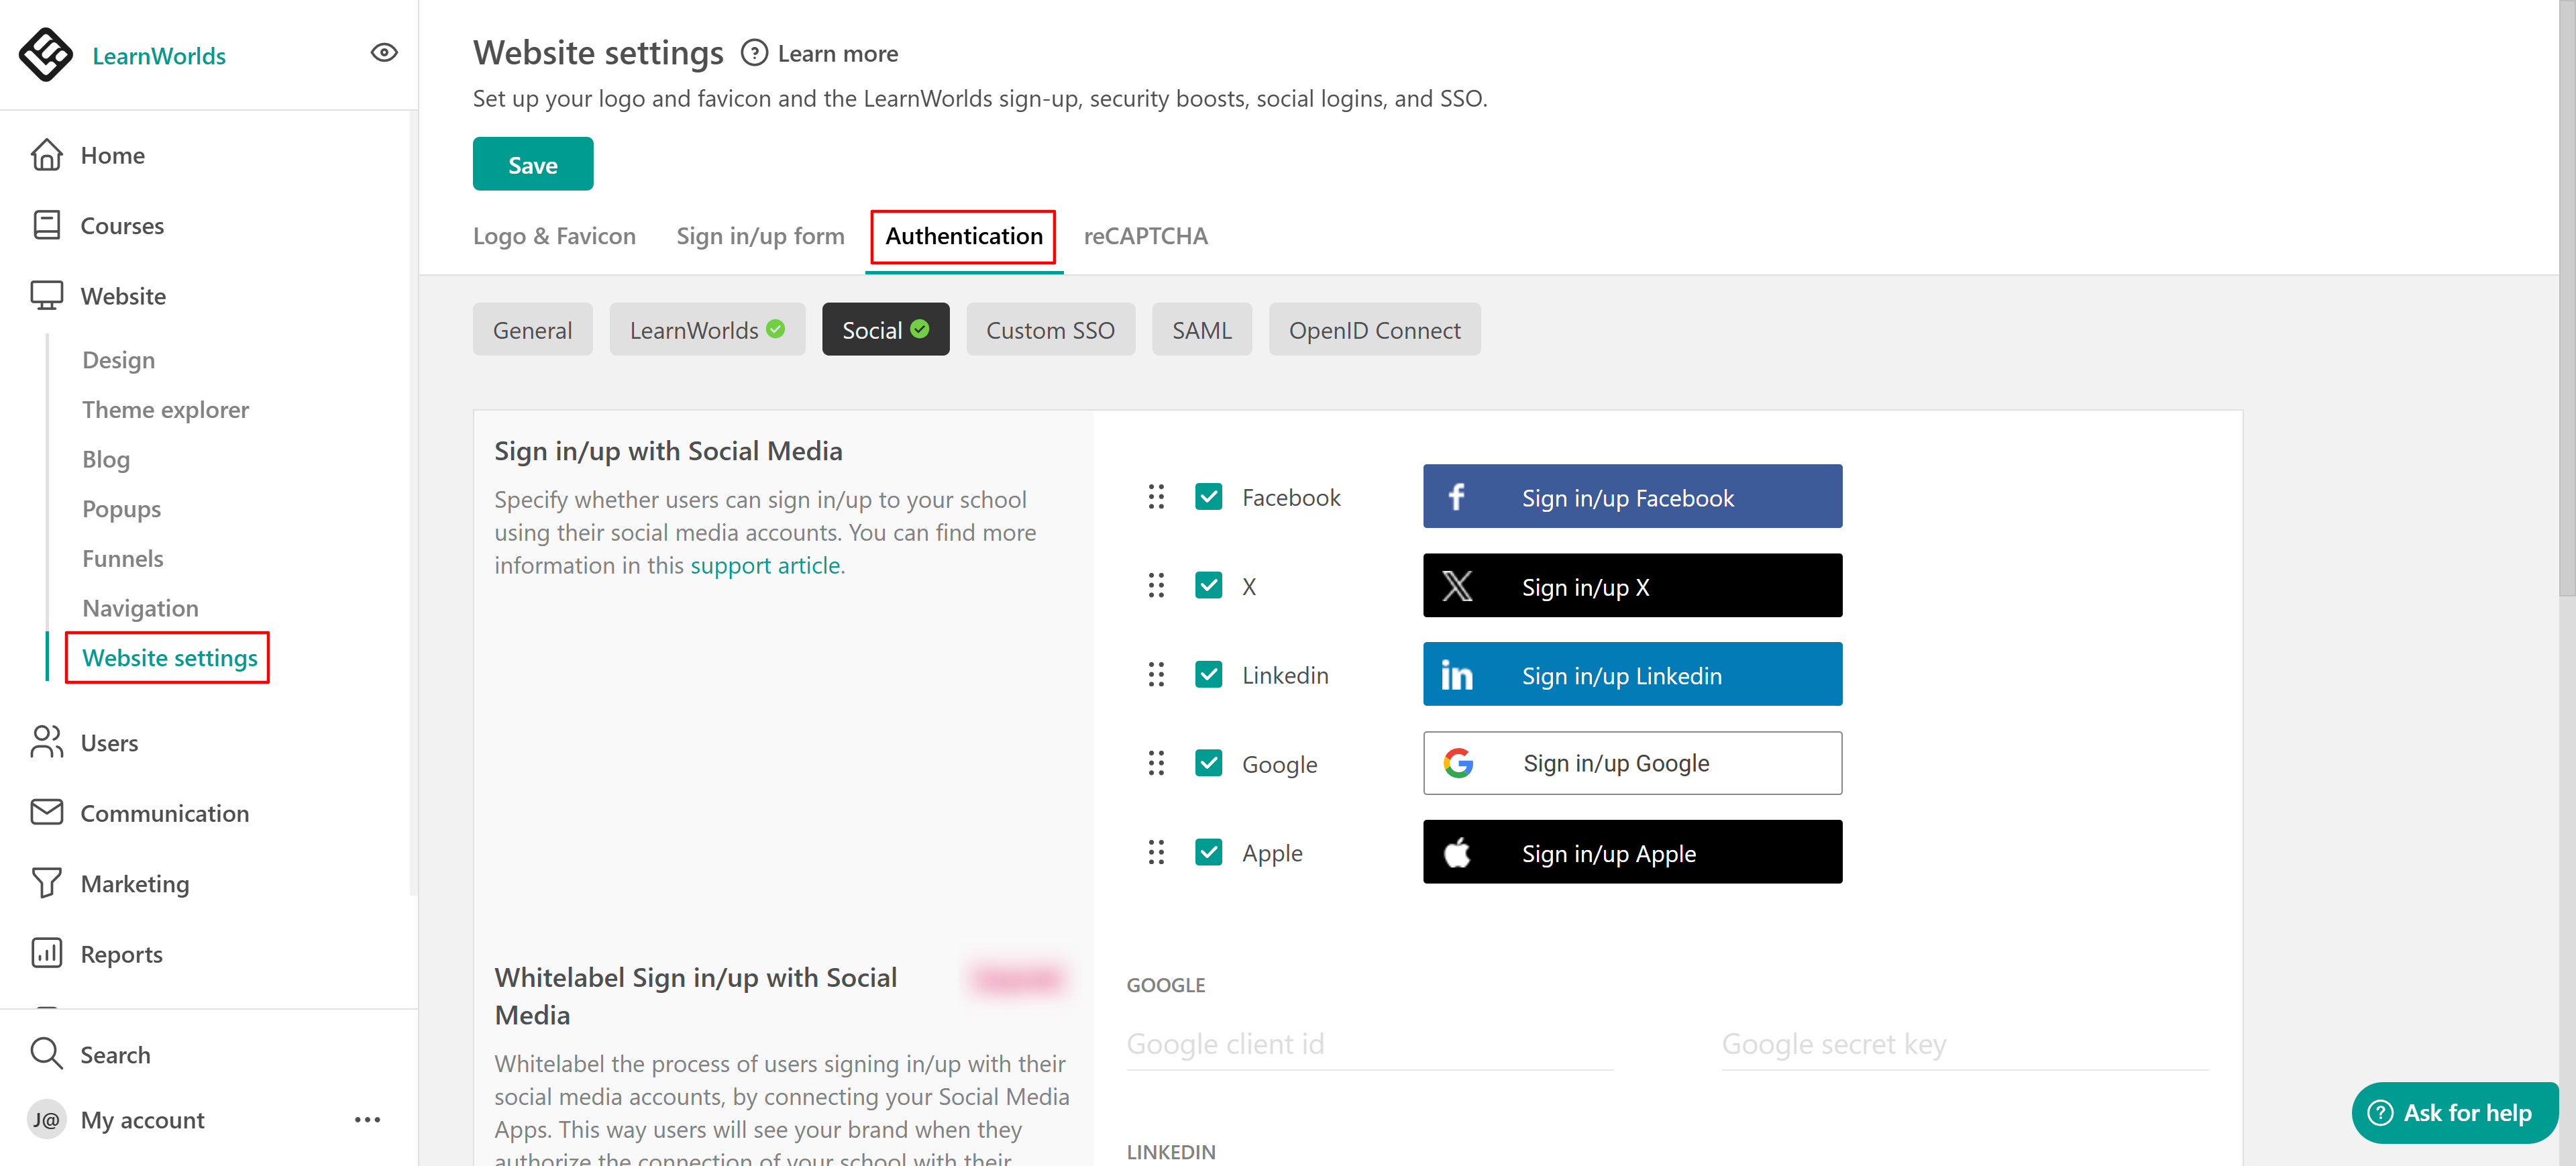Click the Search magnifier icon
The height and width of the screenshot is (1166, 2576).
click(46, 1054)
